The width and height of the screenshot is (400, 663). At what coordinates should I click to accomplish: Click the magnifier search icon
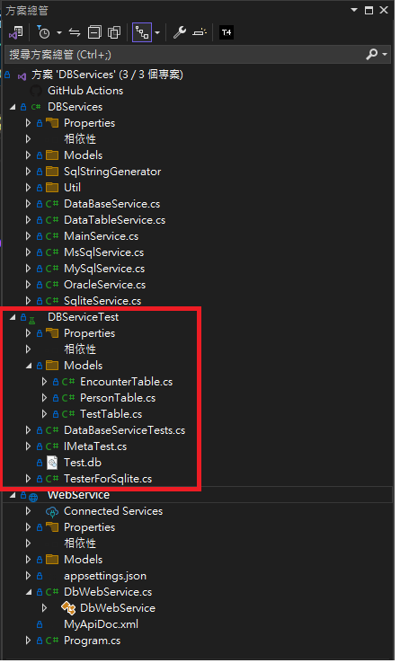pos(371,54)
